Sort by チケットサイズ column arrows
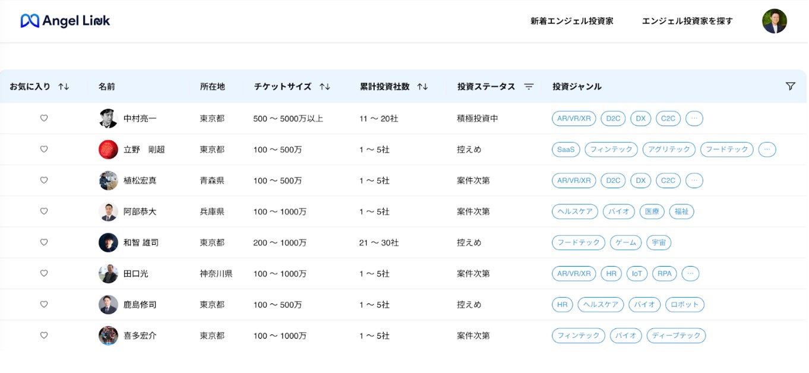This screenshot has width=809, height=373. [324, 87]
